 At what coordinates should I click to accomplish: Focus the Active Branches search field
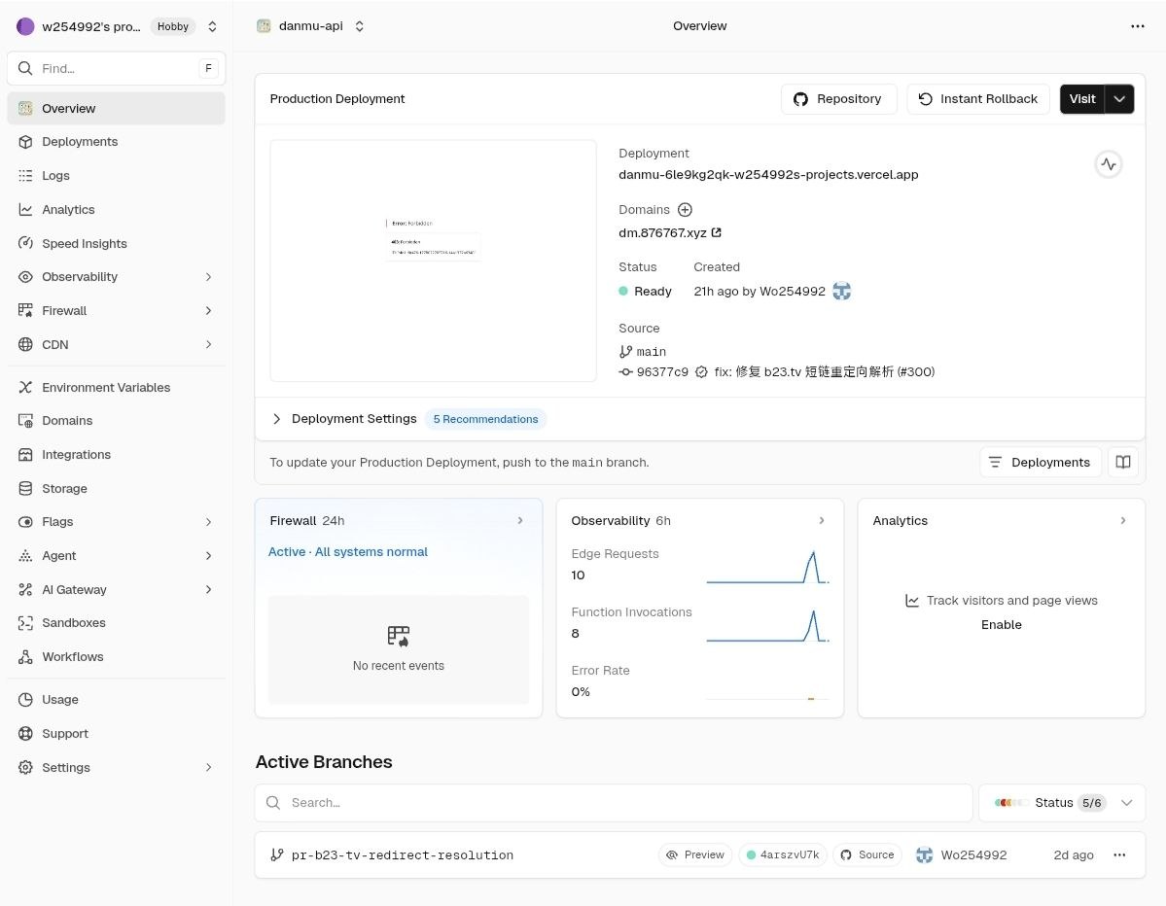pos(614,803)
